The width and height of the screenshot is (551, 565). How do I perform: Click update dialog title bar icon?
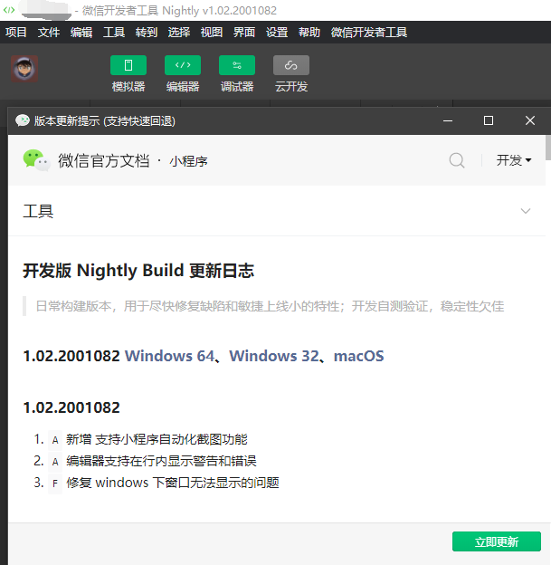point(23,120)
